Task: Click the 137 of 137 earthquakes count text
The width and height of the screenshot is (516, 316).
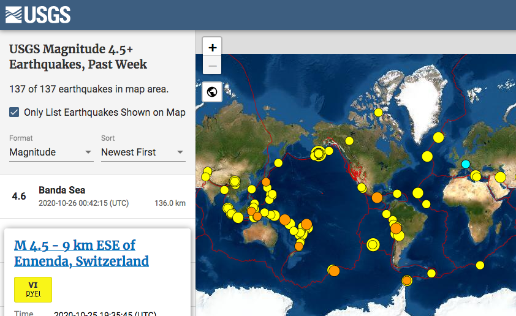Action: pos(89,89)
